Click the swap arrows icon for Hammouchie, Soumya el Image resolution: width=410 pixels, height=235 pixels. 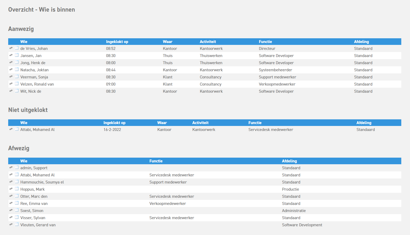[11, 182]
